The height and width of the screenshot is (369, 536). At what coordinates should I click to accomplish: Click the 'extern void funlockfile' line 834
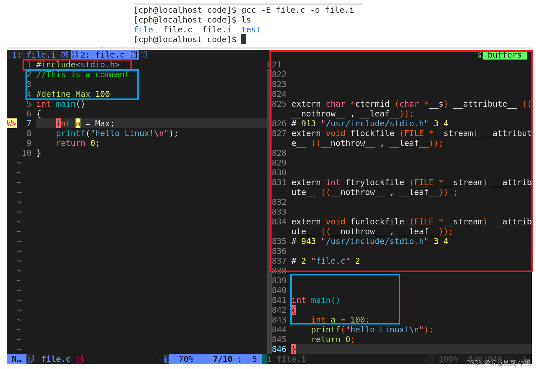click(x=411, y=227)
